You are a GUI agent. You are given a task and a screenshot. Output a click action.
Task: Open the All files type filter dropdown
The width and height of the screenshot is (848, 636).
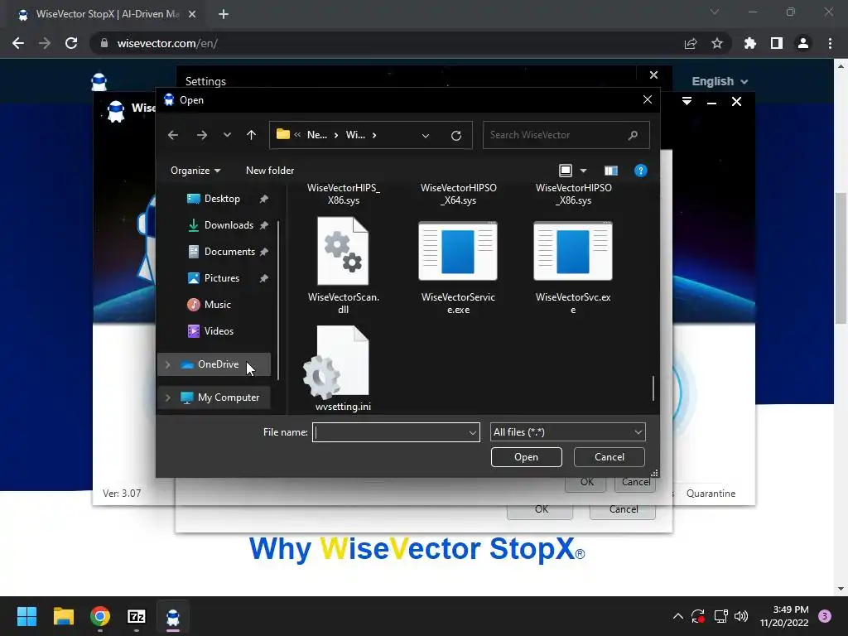[568, 432]
